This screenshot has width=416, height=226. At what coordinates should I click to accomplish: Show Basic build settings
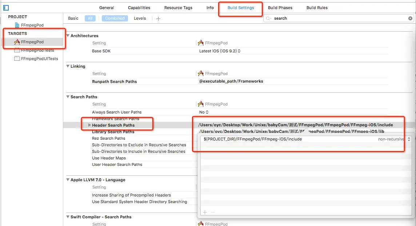(73, 18)
